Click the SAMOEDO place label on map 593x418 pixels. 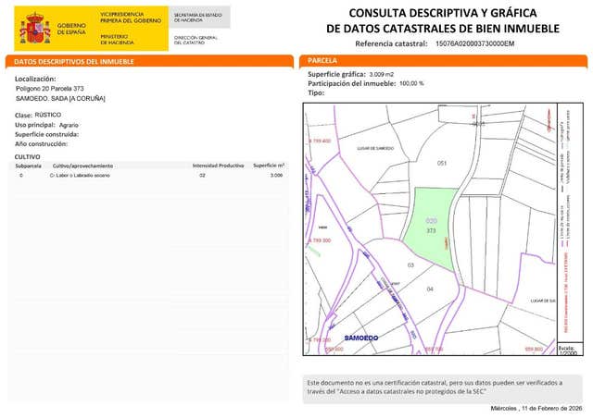360,338
